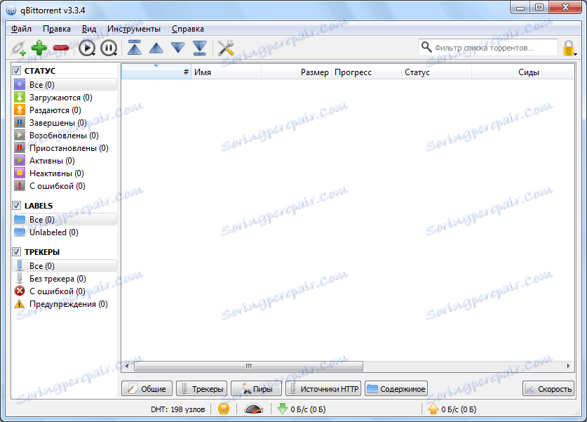Open the Справка menu

(x=188, y=29)
